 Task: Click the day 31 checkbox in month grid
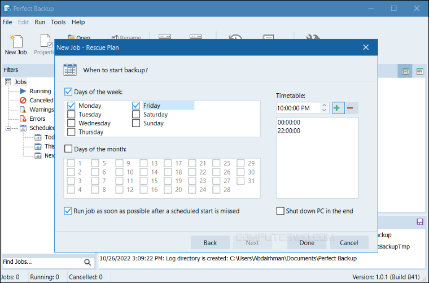click(x=240, y=181)
